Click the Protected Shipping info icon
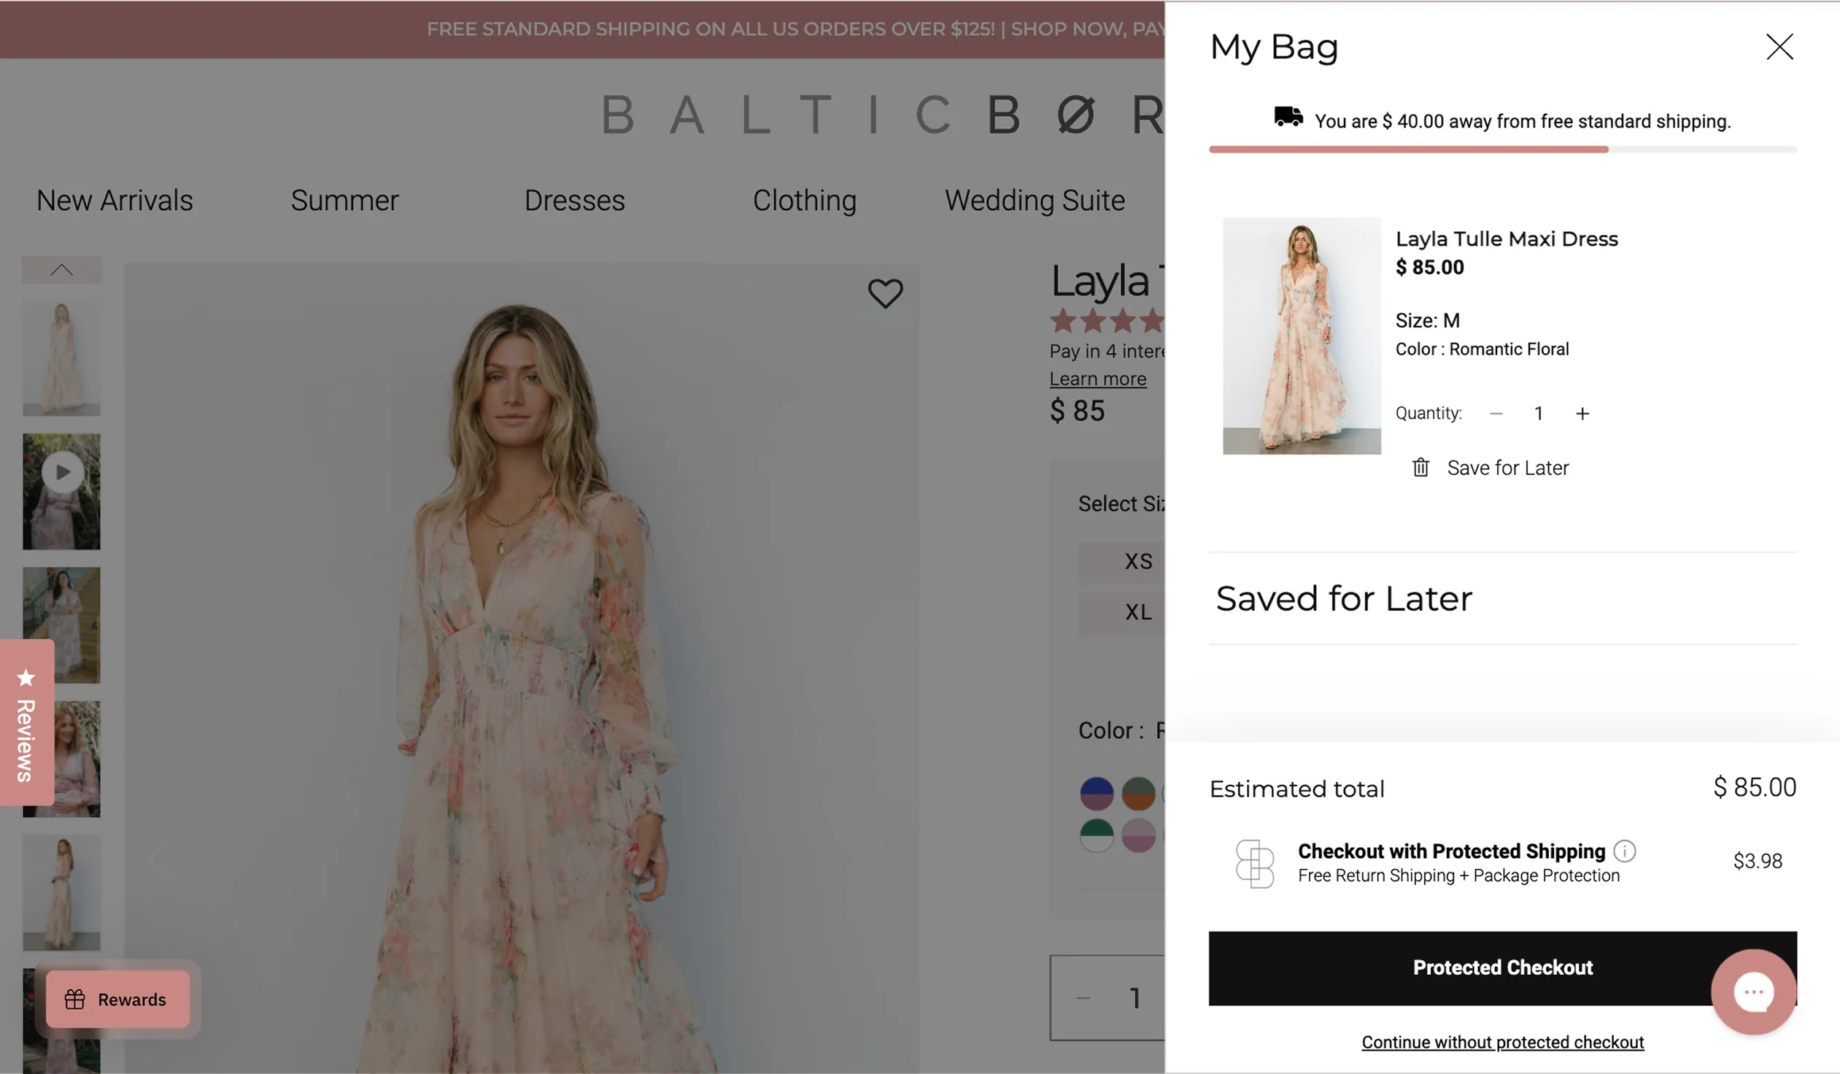The image size is (1840, 1074). 1624,851
